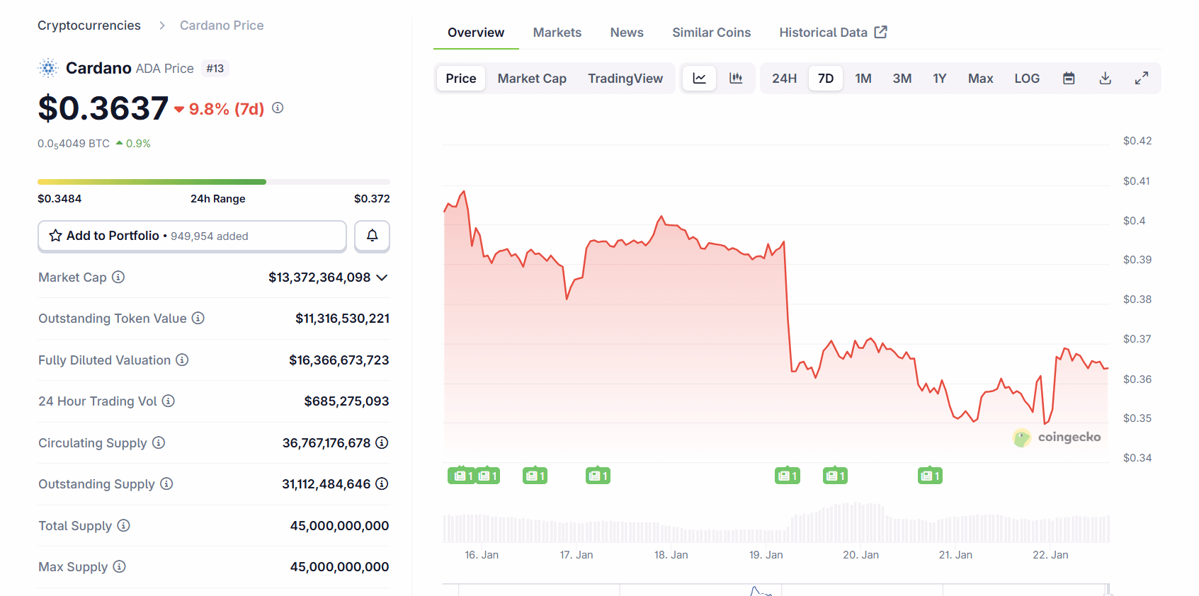Switch to the Similar Coins tab

pos(711,33)
